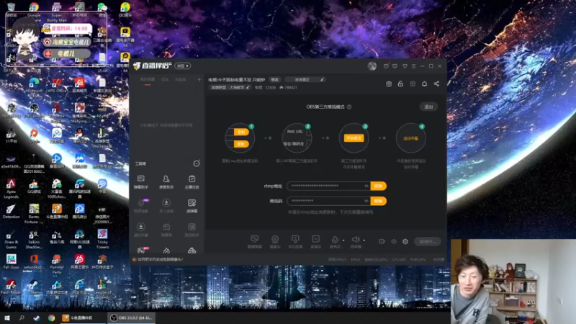Screen dimensions: 576x324
Task: Click the microphone icon
Action: [335, 241]
